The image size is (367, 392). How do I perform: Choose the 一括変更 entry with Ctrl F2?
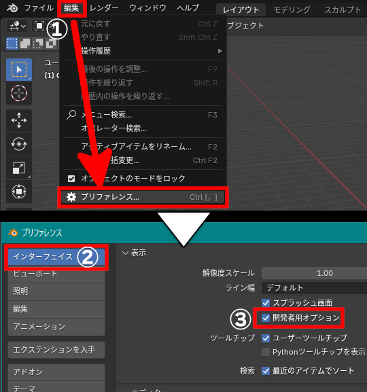pos(143,160)
